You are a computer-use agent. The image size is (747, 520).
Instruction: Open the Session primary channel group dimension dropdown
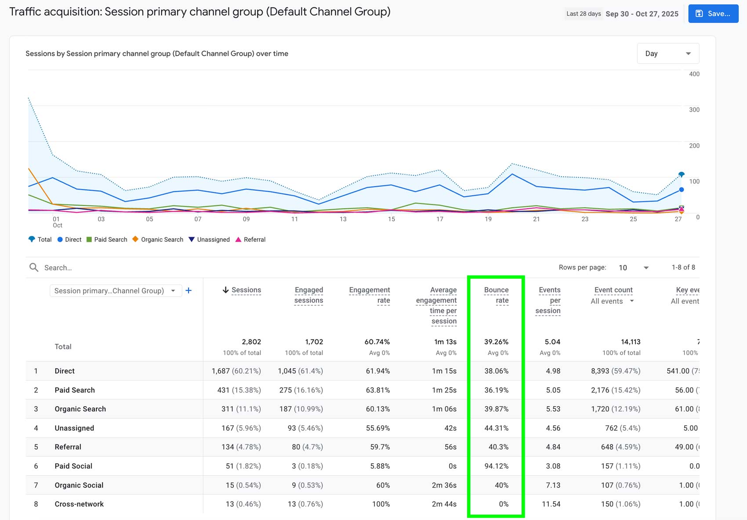pyautogui.click(x=115, y=291)
